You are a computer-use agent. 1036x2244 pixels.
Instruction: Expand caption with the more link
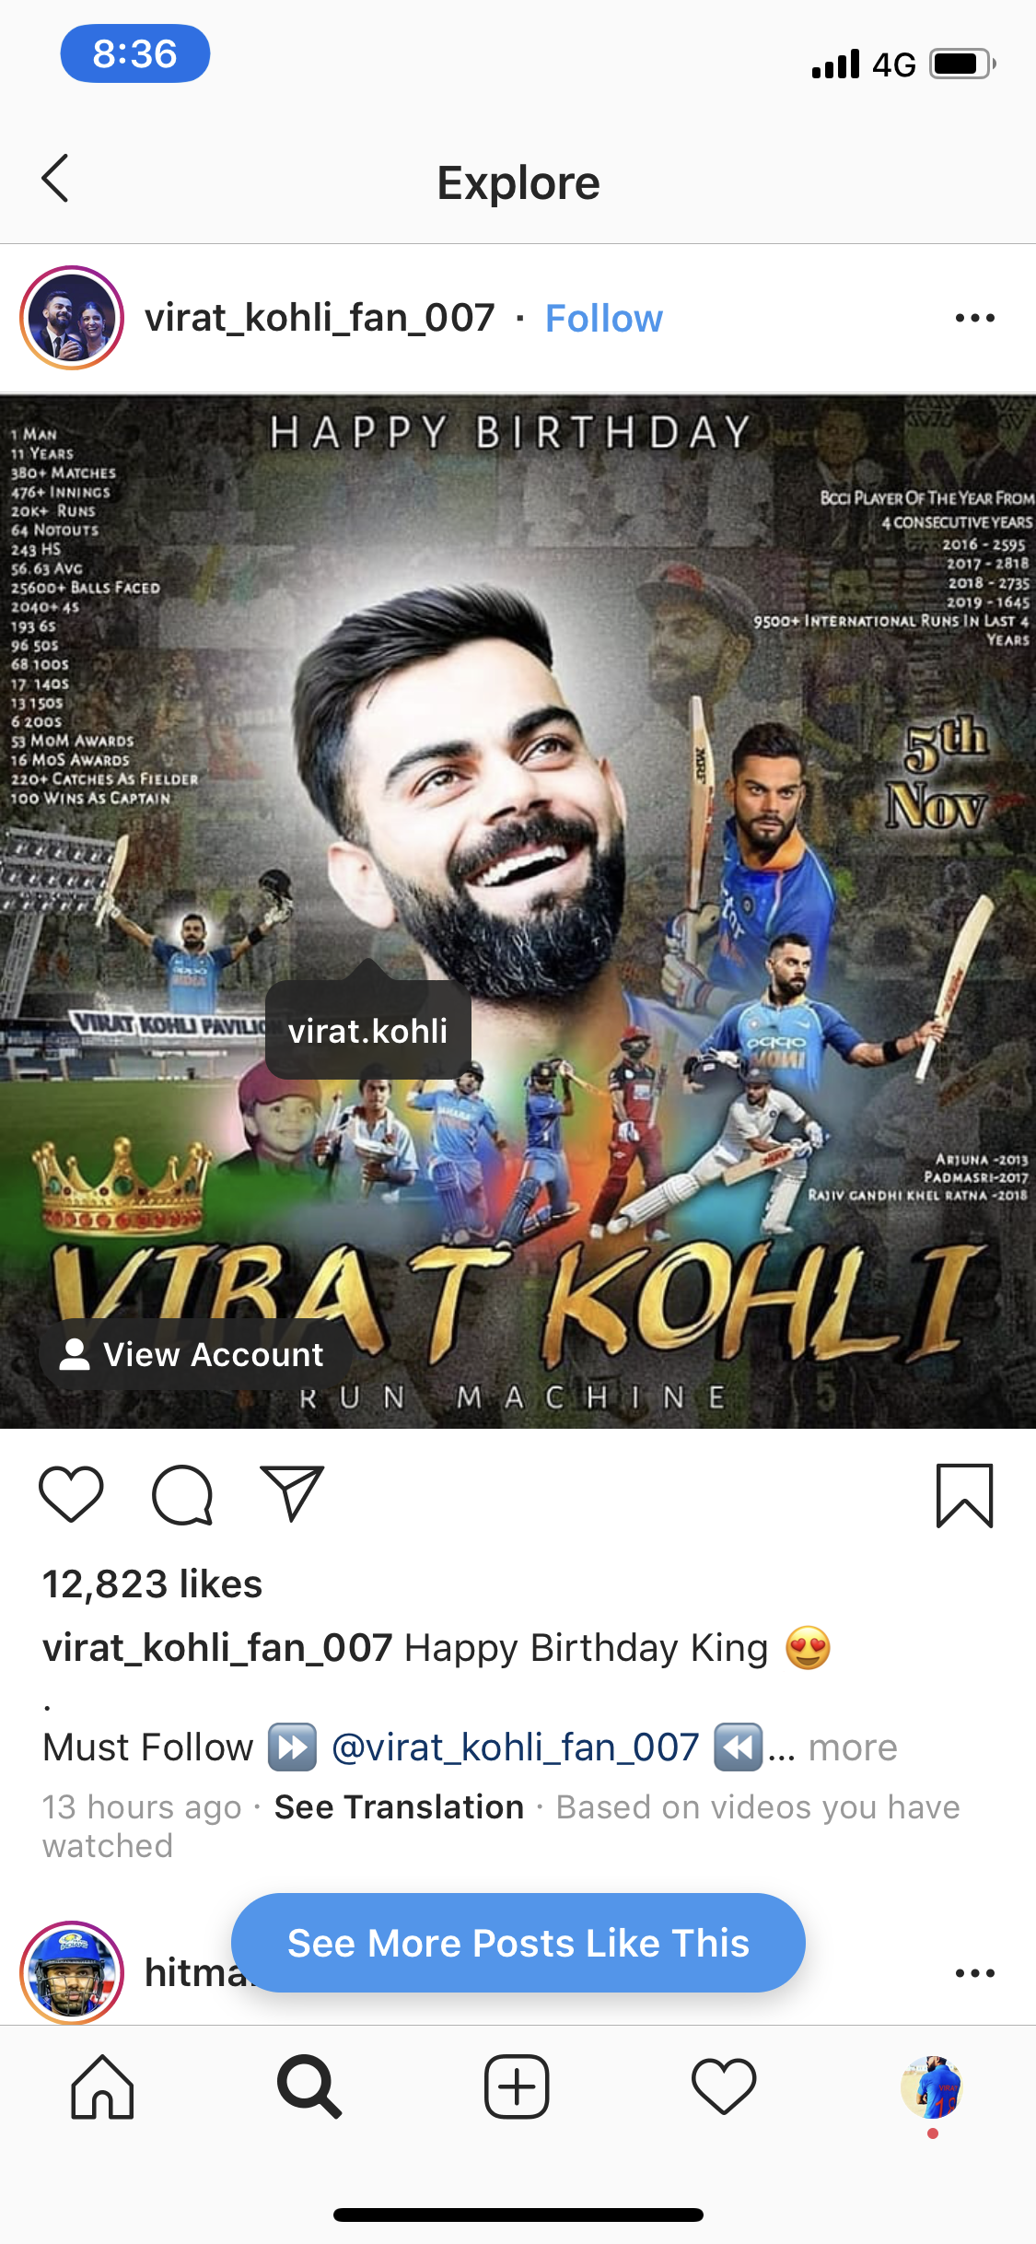(853, 1747)
